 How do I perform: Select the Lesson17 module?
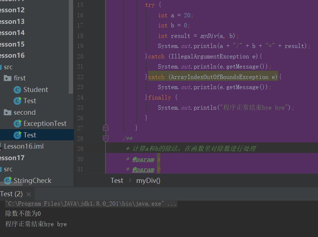[x=12, y=158]
